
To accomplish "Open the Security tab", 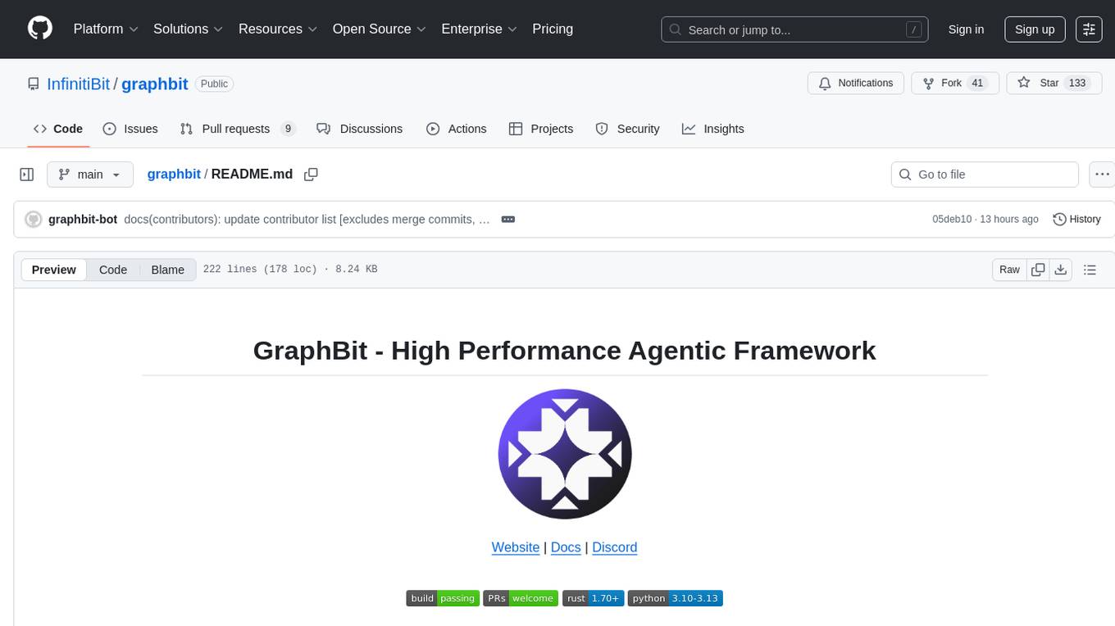I will click(627, 129).
